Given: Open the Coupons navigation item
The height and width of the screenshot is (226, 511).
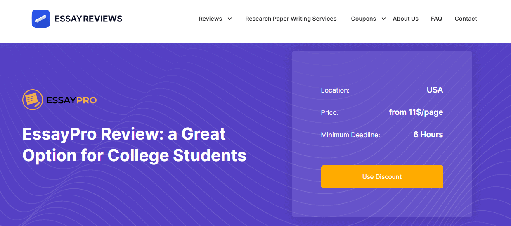Looking at the screenshot, I should point(364,19).
